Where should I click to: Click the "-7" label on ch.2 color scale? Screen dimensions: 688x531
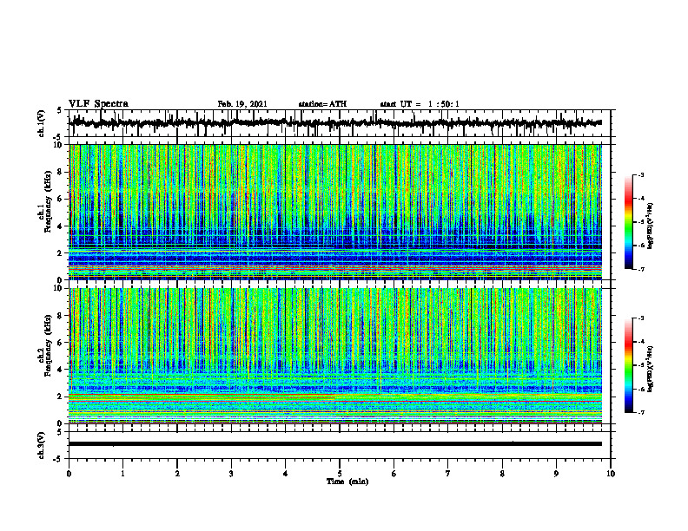click(x=641, y=412)
